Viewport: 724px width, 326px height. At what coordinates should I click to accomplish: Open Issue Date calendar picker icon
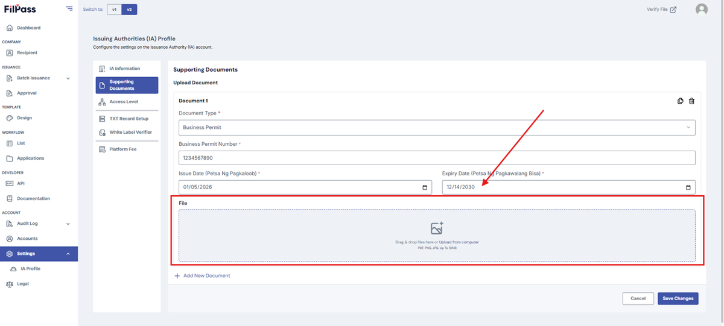coord(425,187)
